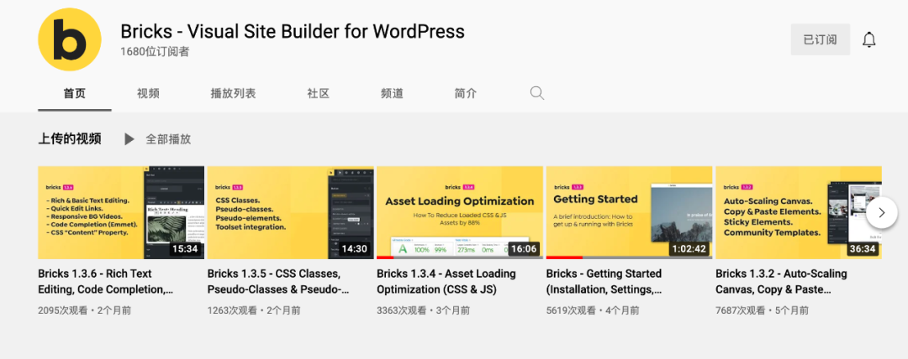
Task: View the 简介 about tab
Action: pyautogui.click(x=466, y=93)
